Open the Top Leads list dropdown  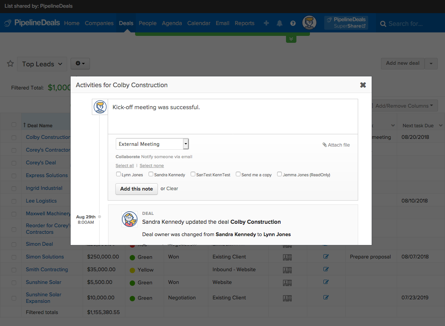[x=42, y=64]
